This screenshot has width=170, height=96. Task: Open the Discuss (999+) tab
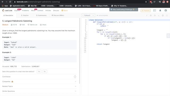click(x=58, y=15)
